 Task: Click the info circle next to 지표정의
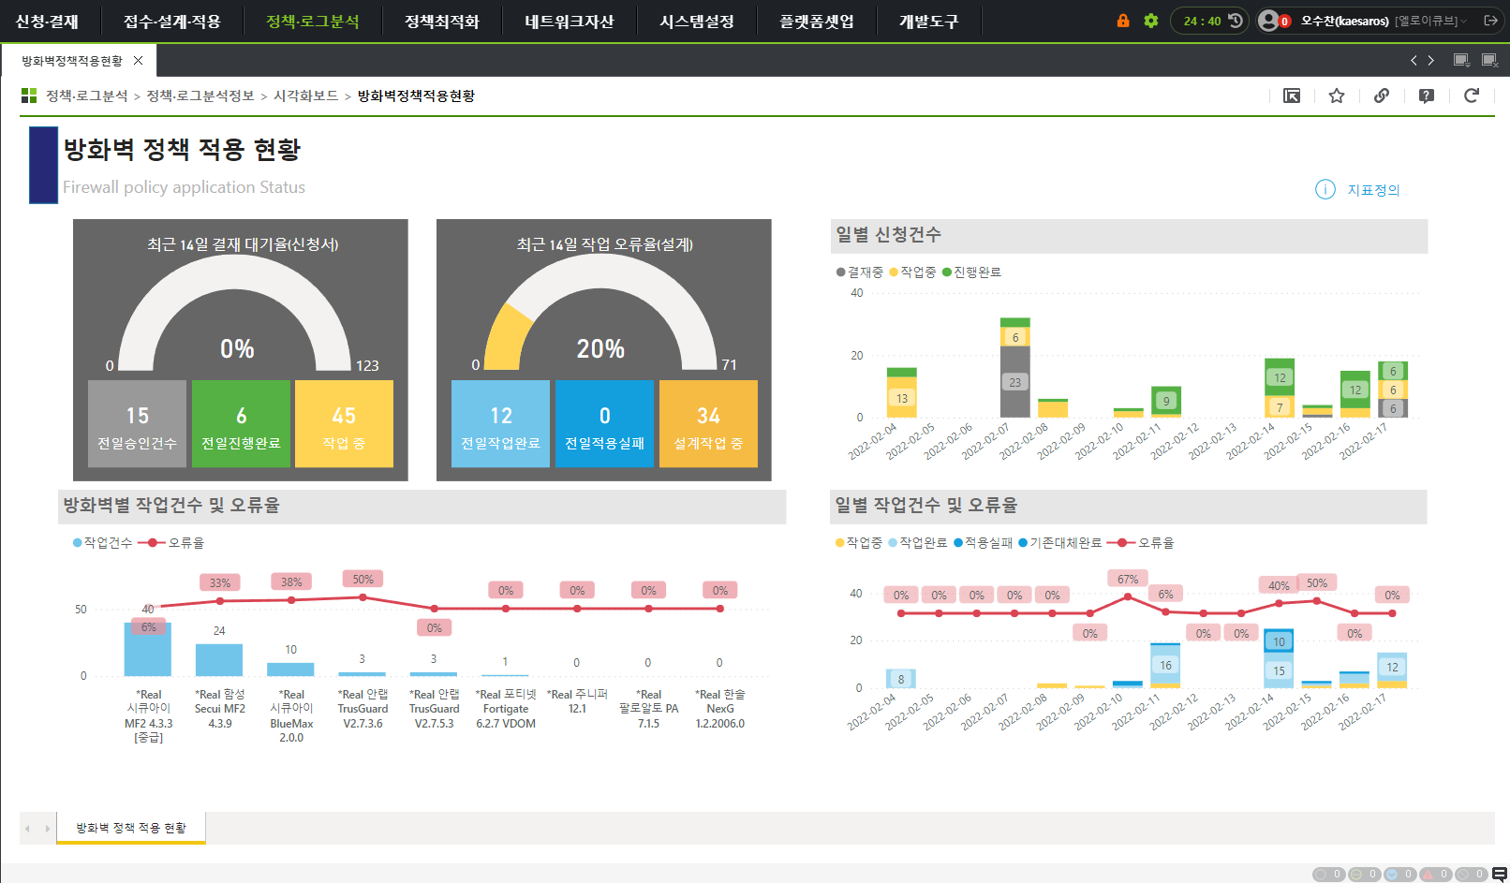1325,190
